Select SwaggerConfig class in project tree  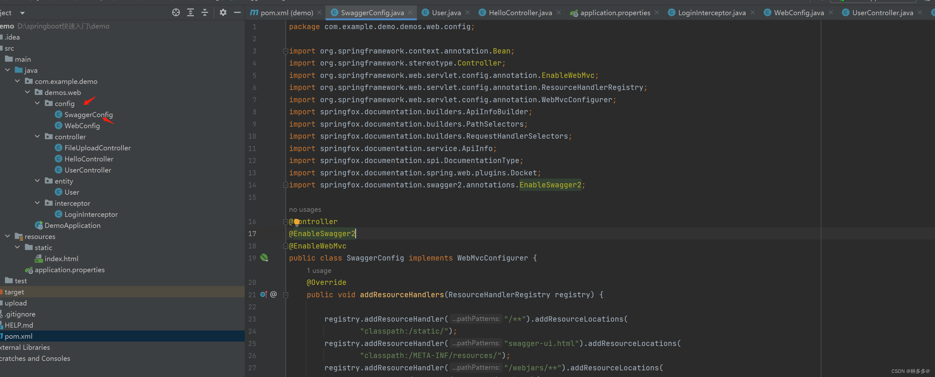88,115
